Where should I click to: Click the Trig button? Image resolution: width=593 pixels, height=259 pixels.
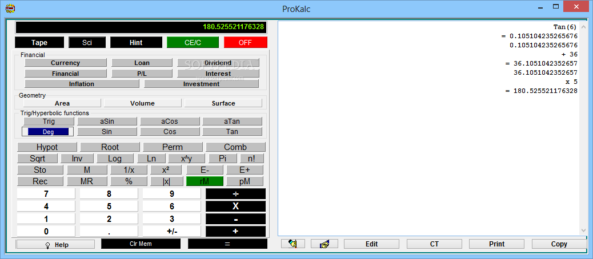(49, 121)
